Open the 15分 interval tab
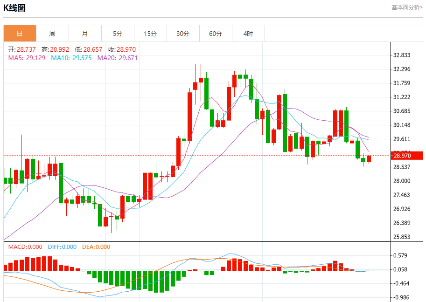 150,34
